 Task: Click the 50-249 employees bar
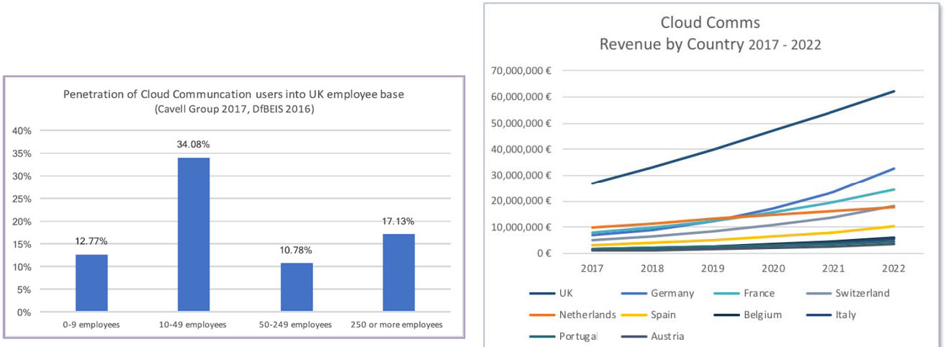[x=297, y=288]
